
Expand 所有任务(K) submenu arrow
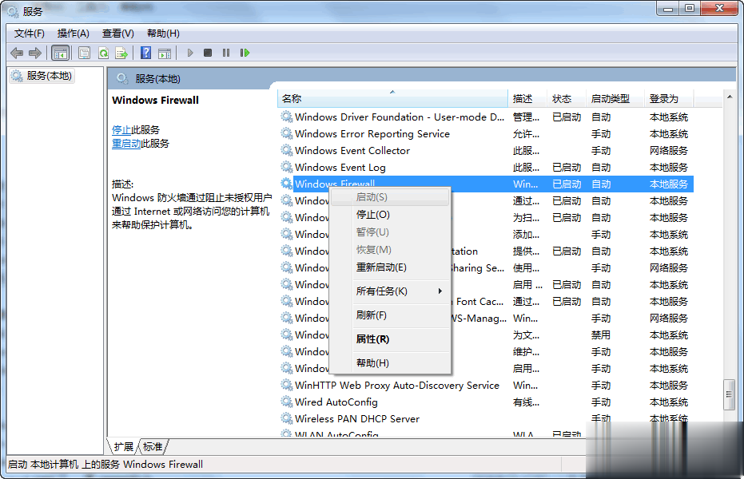[x=440, y=291]
